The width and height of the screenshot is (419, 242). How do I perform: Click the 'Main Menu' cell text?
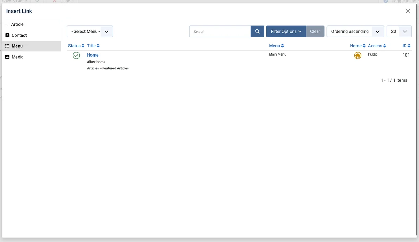(x=278, y=54)
